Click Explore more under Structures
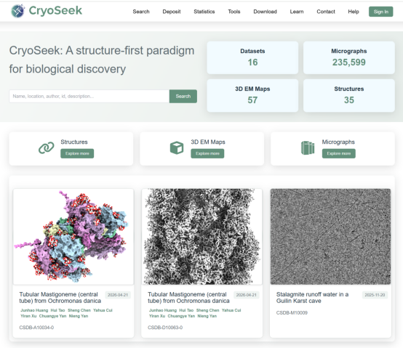403x348 pixels. [x=77, y=153]
